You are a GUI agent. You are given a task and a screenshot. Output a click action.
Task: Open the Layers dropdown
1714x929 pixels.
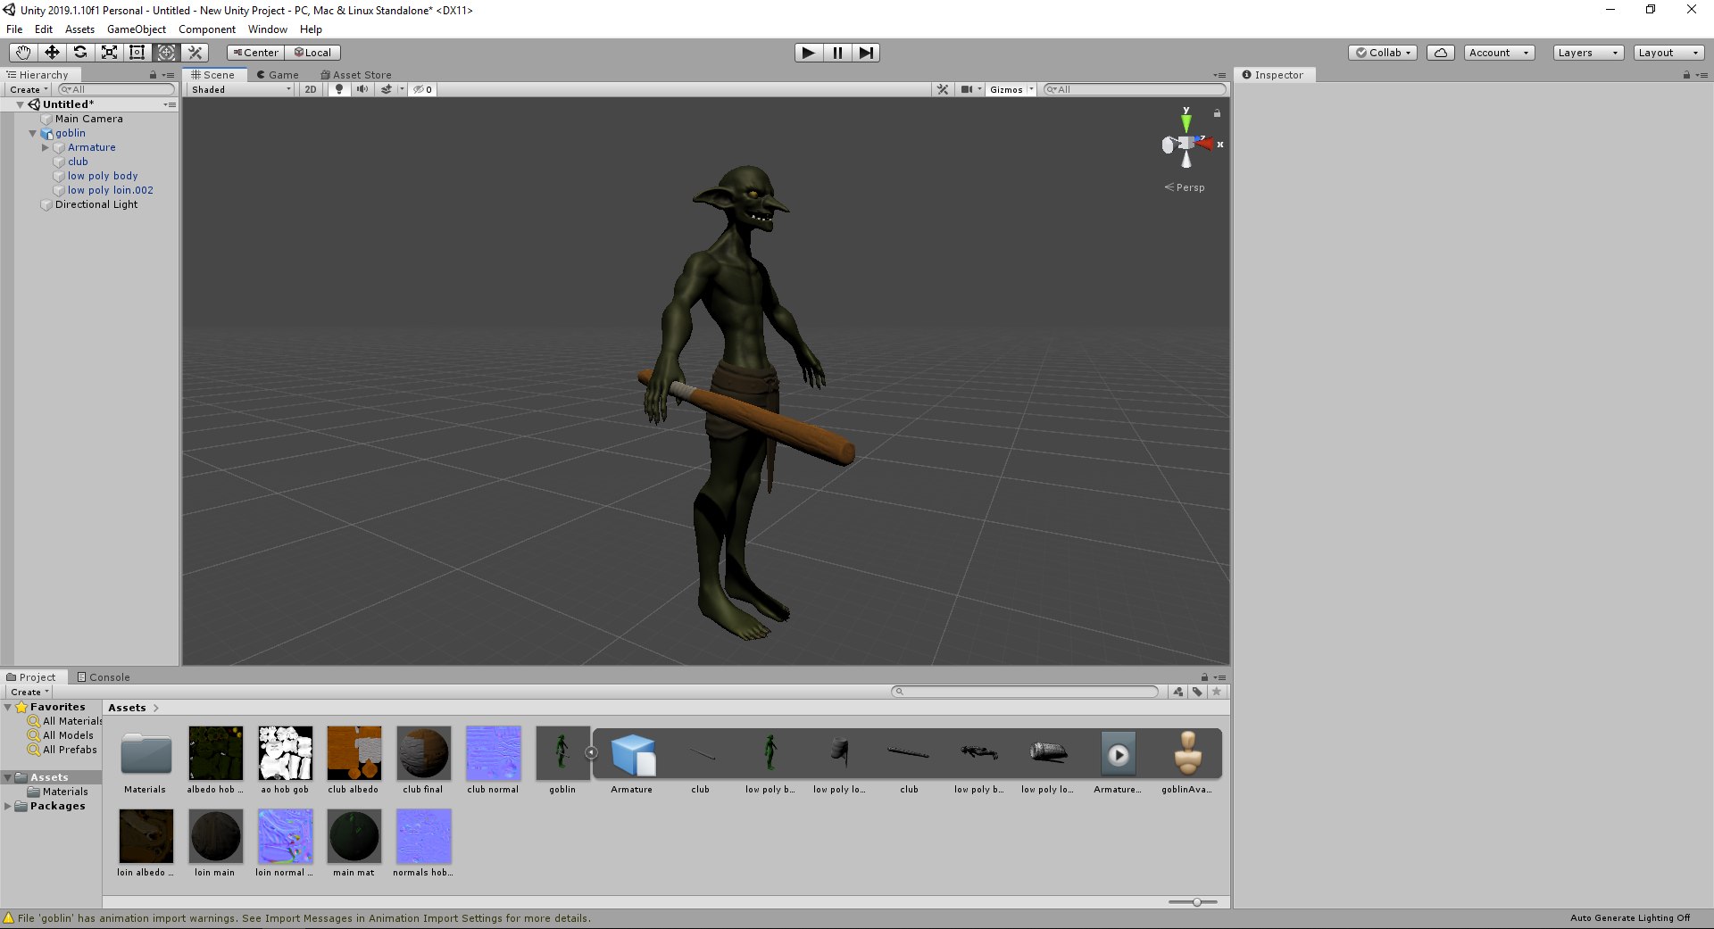tap(1587, 53)
